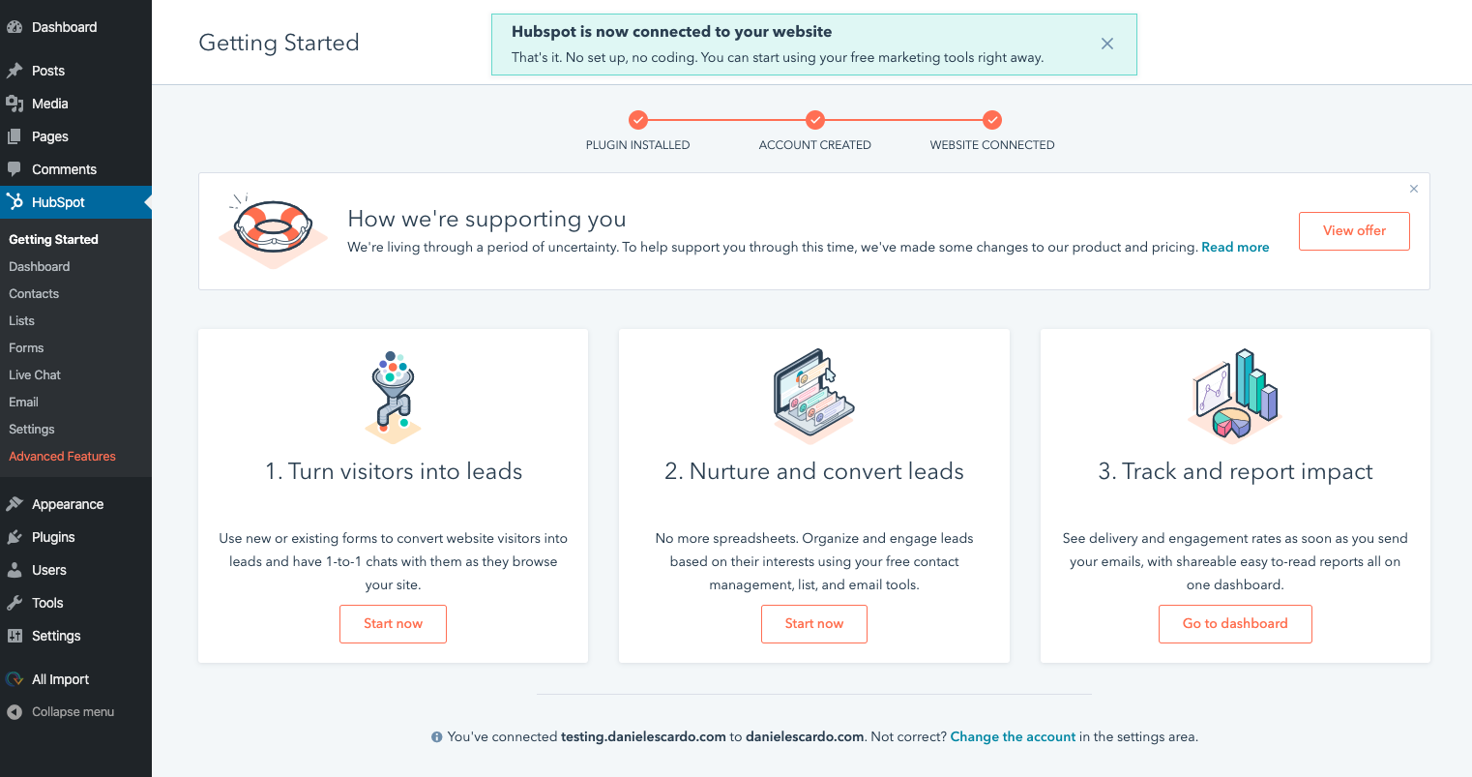Collapse the admin sidebar menu

(61, 712)
